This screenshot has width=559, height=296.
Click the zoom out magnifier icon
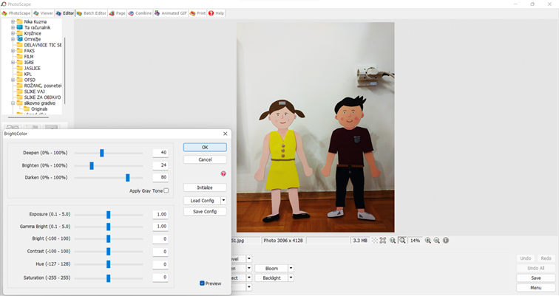(x=437, y=241)
